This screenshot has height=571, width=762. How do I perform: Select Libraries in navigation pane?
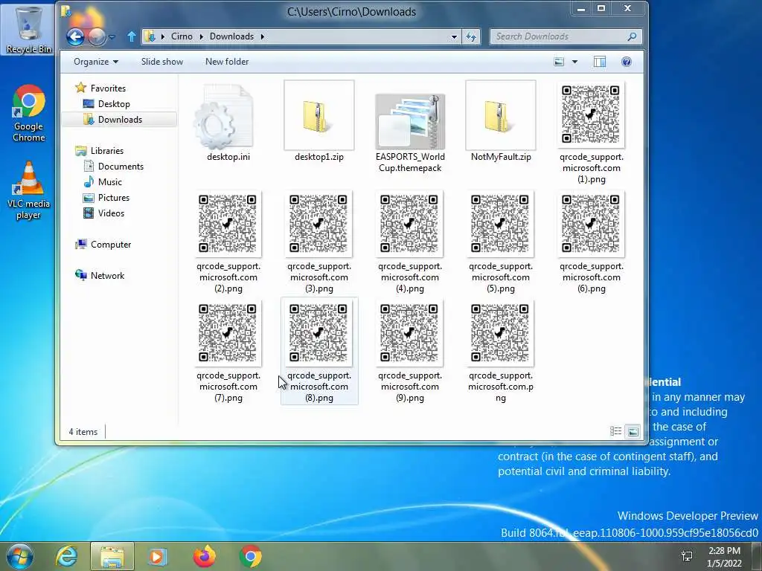click(100, 150)
